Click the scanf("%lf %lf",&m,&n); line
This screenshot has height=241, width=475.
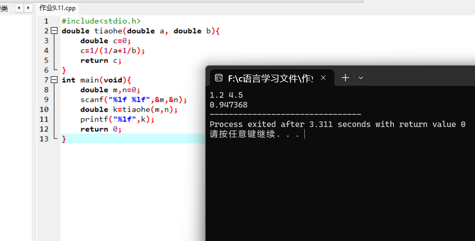tap(134, 100)
